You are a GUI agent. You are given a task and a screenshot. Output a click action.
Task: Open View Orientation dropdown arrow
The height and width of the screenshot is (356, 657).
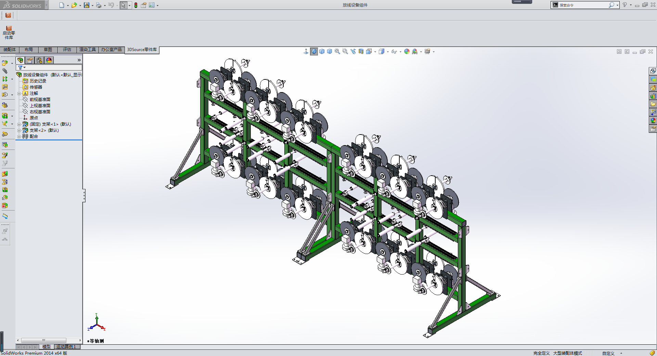pyautogui.click(x=375, y=52)
